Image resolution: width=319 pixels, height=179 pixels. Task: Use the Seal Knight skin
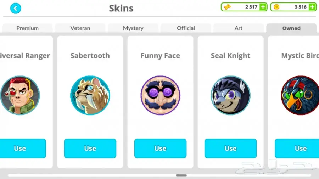[230, 148]
